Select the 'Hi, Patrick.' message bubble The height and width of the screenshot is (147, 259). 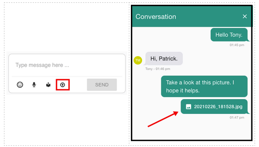pos(164,59)
